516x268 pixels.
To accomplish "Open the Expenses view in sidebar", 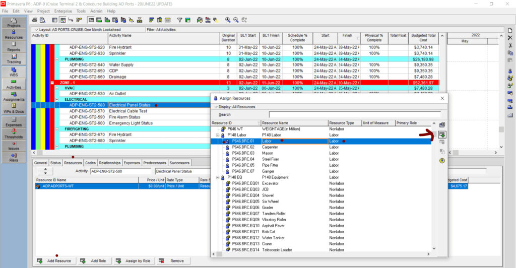I will pyautogui.click(x=14, y=122).
